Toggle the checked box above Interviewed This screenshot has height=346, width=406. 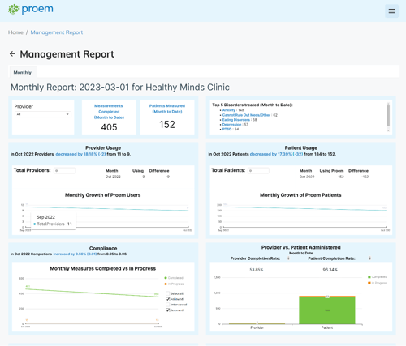pyautogui.click(x=168, y=299)
